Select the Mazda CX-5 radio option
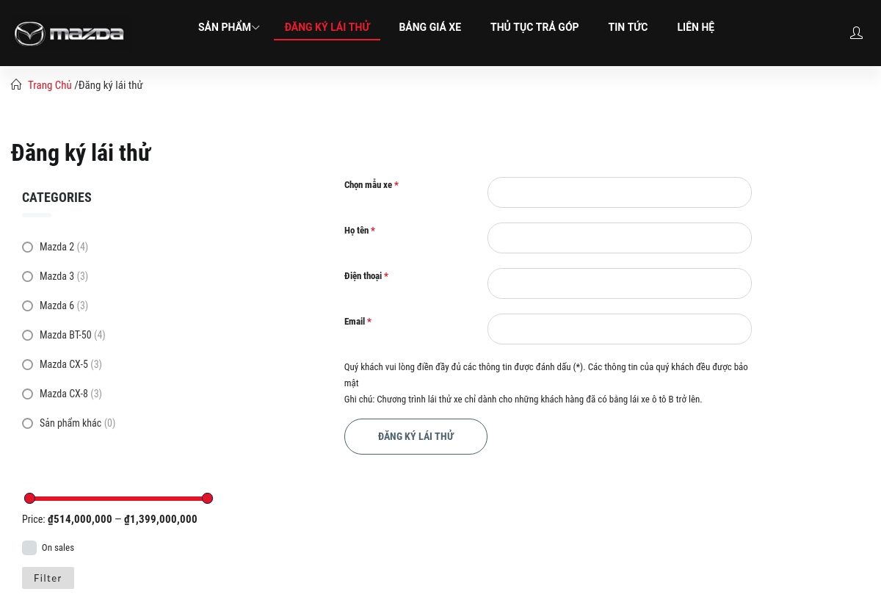Image resolution: width=881 pixels, height=611 pixels. (28, 364)
